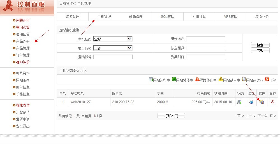Switch to the 租用托管 tab
Image resolution: width=280 pixels, height=144 pixels.
[x=199, y=16]
